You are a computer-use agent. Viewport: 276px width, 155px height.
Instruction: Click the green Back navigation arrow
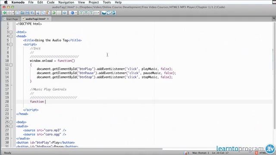click(x=5, y=13)
